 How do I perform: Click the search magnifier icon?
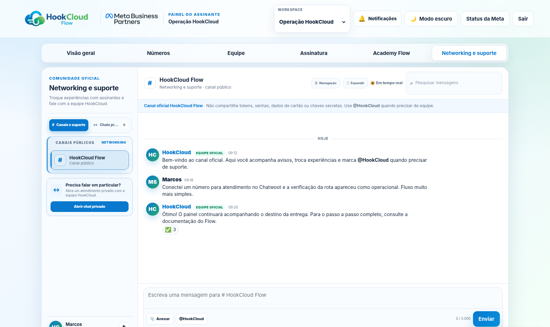tap(411, 83)
